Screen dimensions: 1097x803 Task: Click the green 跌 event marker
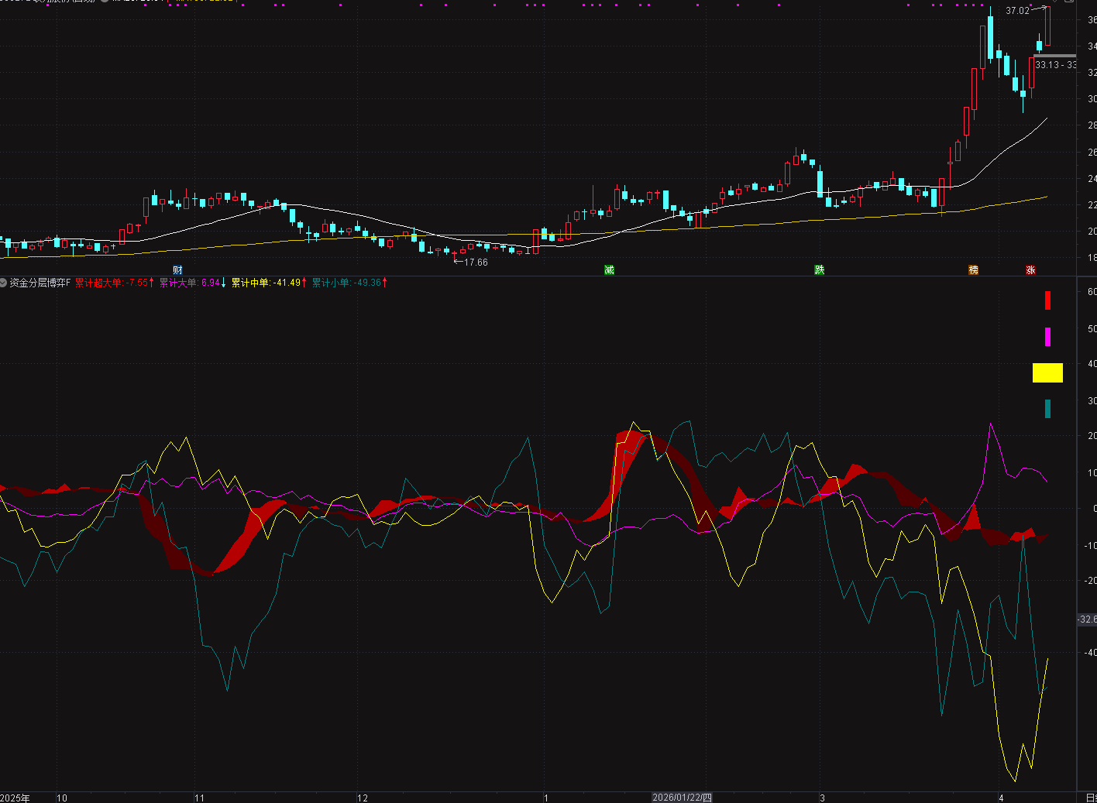[x=819, y=269]
